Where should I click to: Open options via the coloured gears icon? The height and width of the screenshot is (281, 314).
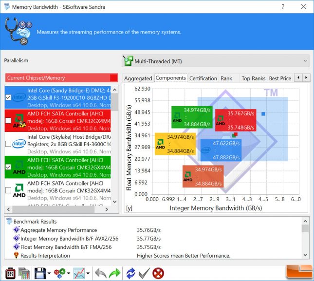[x=60, y=273]
